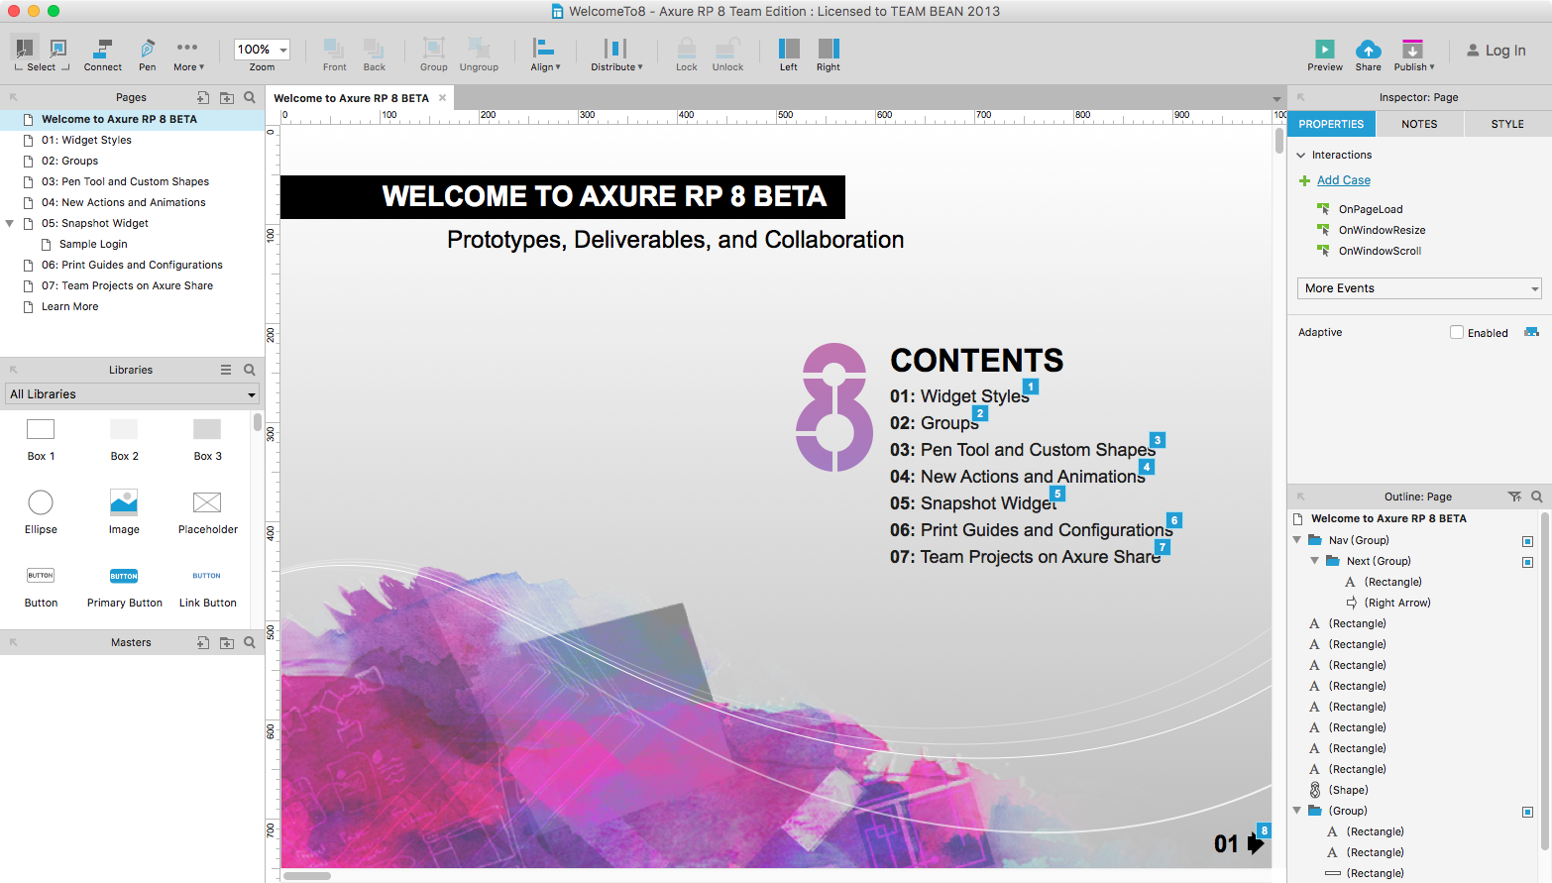Toggle the Left panel visibility
1552x883 pixels.
pos(789,55)
